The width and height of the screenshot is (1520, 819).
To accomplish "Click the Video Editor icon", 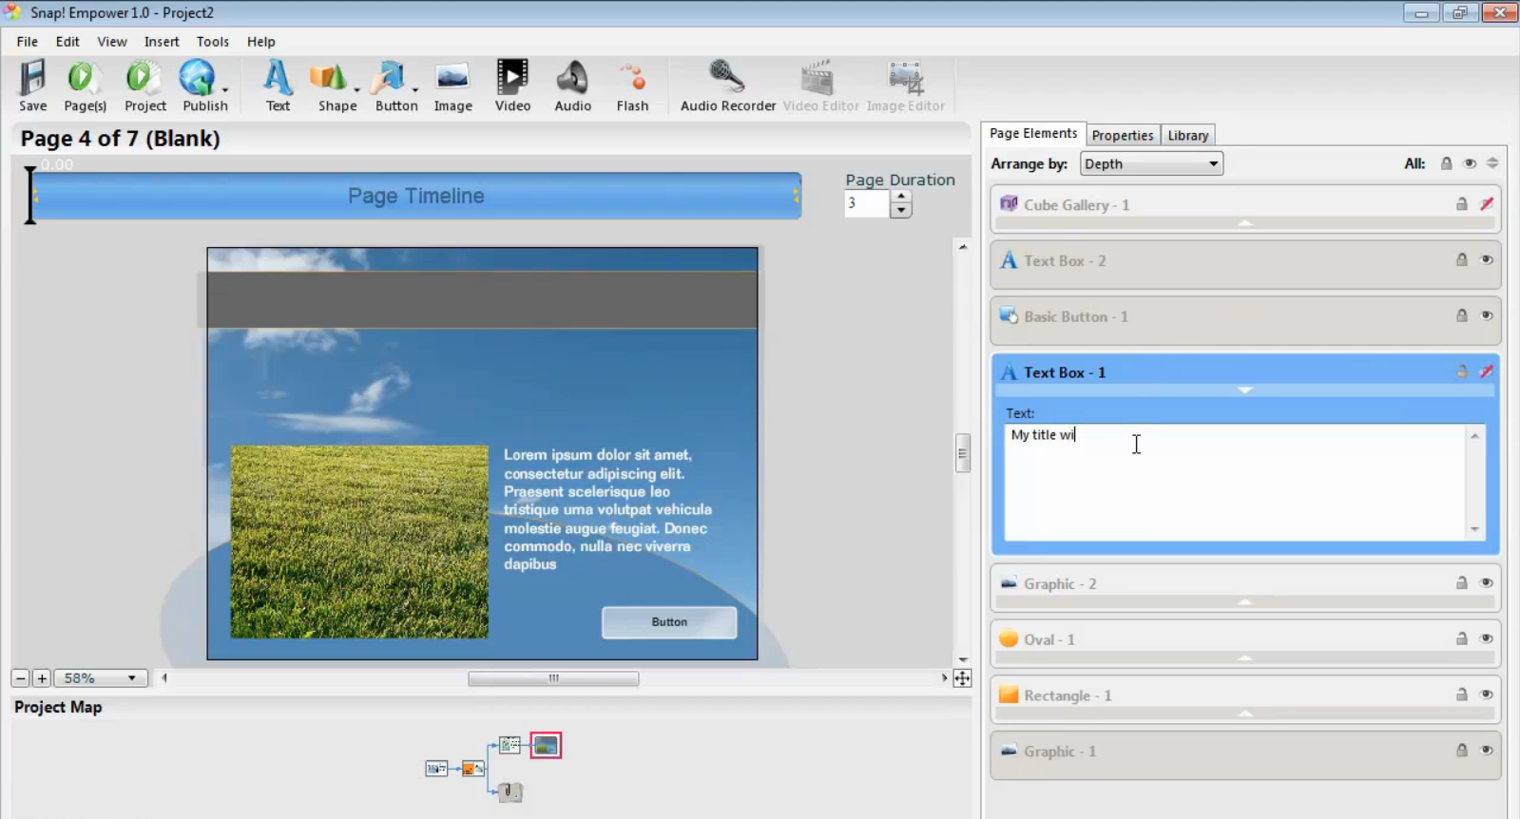I will pos(820,86).
